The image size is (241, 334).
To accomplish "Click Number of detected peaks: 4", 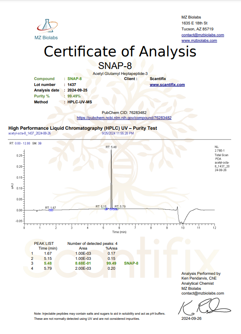I will click(x=92, y=243).
